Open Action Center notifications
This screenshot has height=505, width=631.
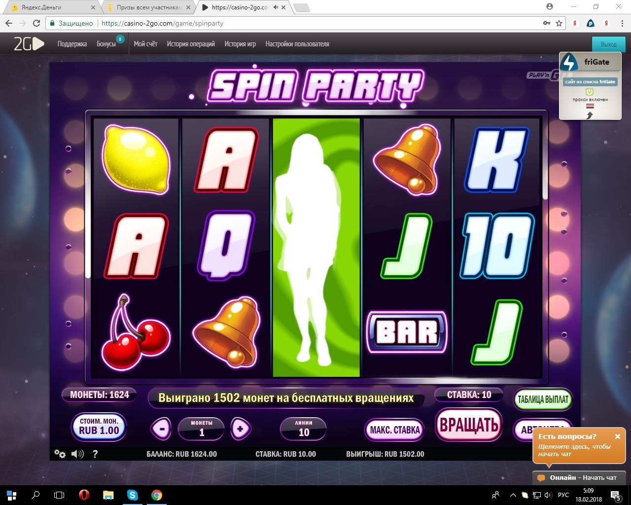pos(615,495)
